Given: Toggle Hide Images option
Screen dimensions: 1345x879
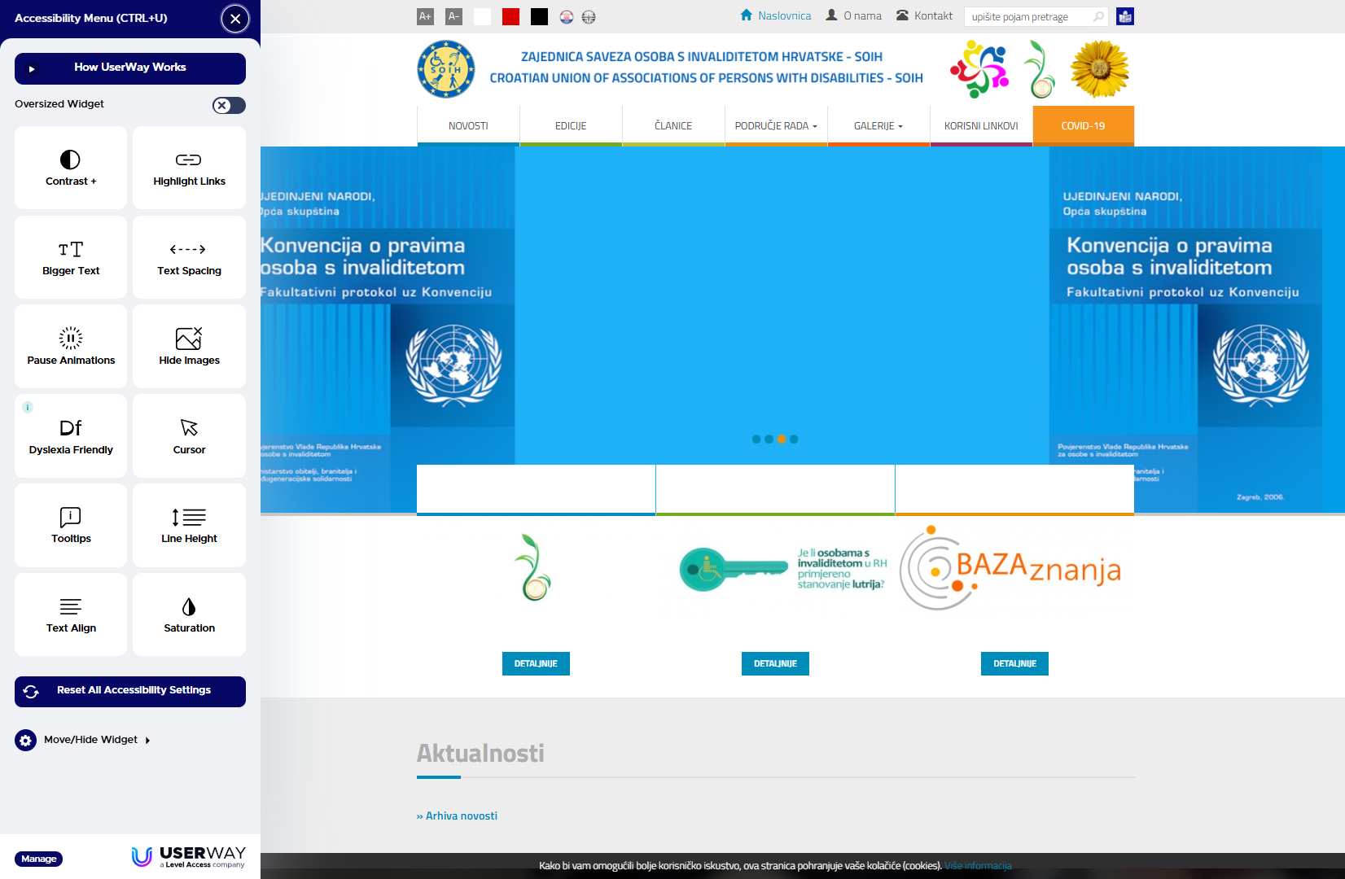Looking at the screenshot, I should (189, 347).
